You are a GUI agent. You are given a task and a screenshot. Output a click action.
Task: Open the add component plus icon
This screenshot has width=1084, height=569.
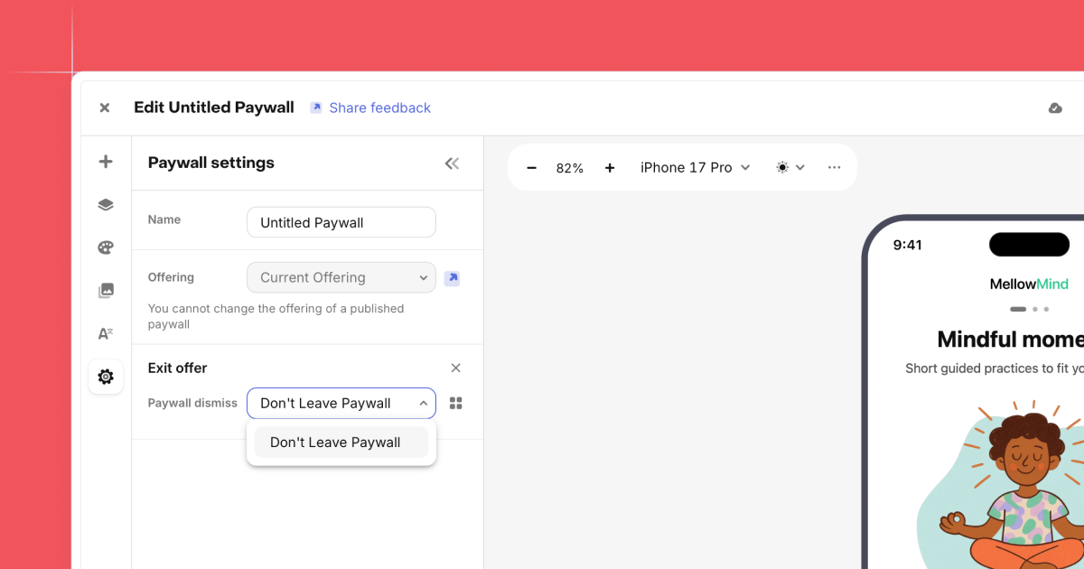tap(106, 162)
